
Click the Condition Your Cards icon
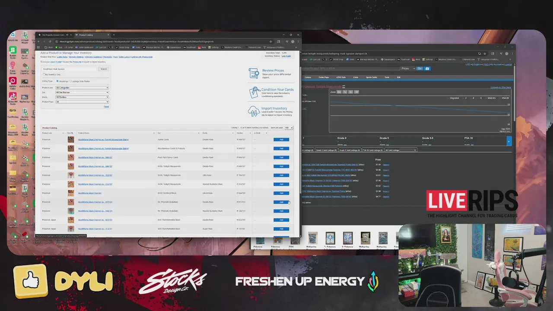[x=254, y=92]
